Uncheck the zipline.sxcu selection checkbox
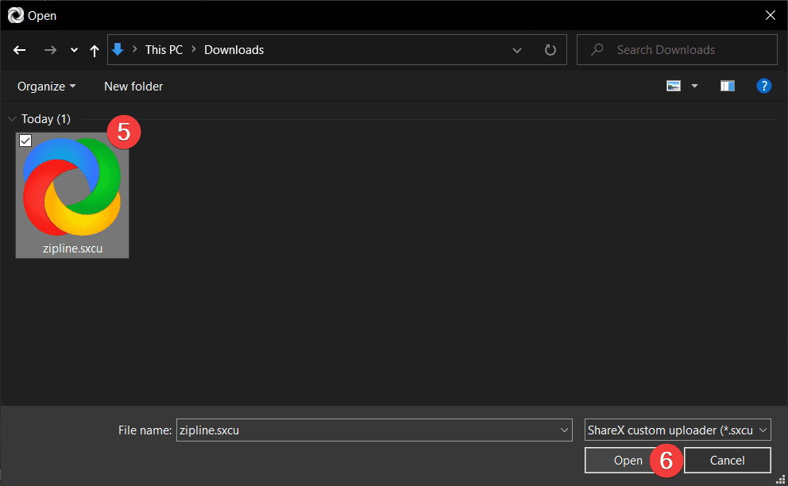The height and width of the screenshot is (486, 788). pos(25,141)
